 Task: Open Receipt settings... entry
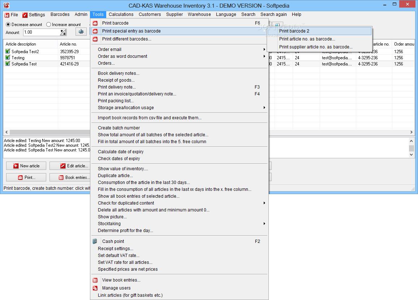pyautogui.click(x=179, y=249)
